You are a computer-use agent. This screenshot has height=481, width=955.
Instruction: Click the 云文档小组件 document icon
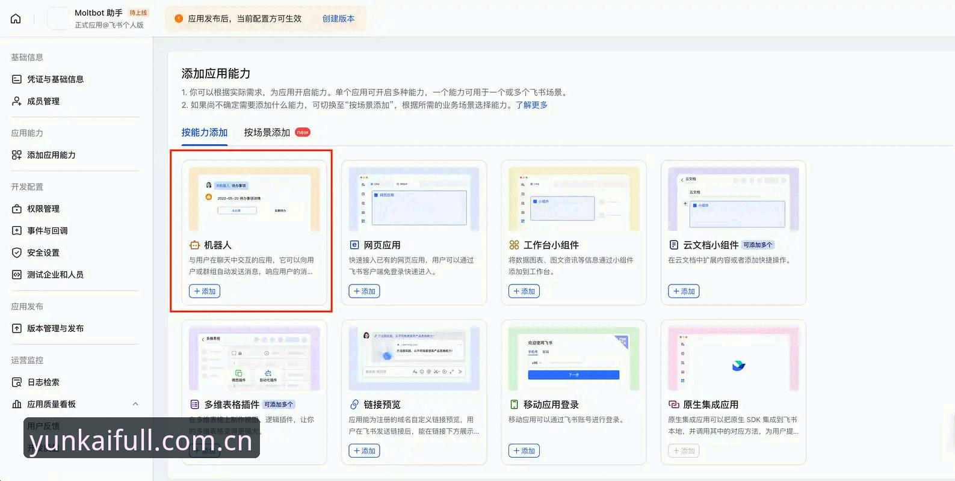tap(674, 245)
